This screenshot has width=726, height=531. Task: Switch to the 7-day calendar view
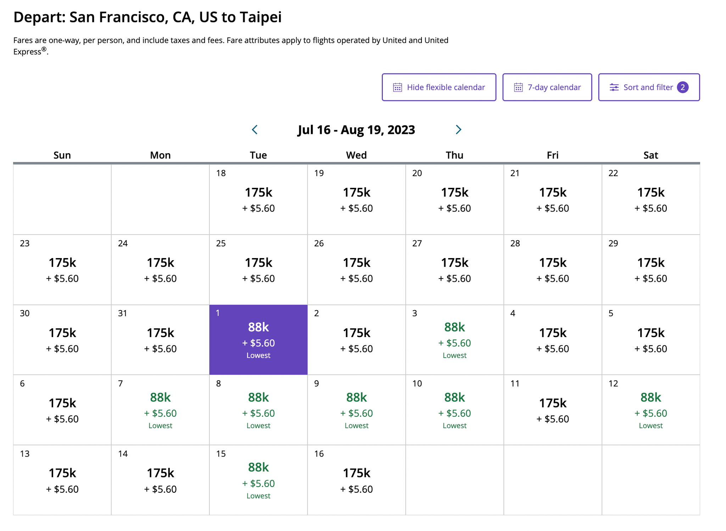(547, 87)
